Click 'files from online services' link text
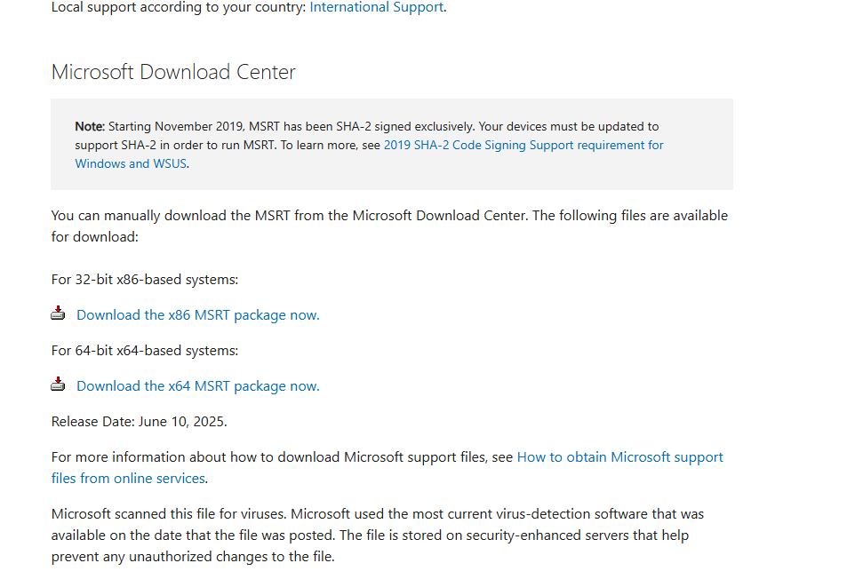Viewport: 855px width, 587px height. pos(128,478)
